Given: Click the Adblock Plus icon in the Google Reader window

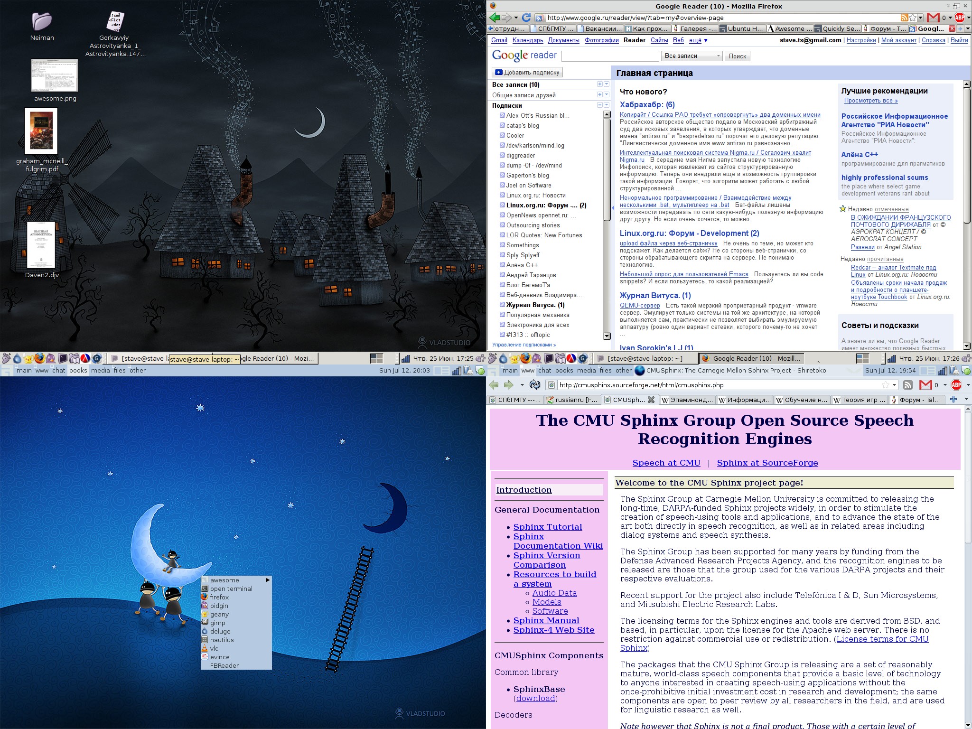Looking at the screenshot, I should [x=960, y=18].
